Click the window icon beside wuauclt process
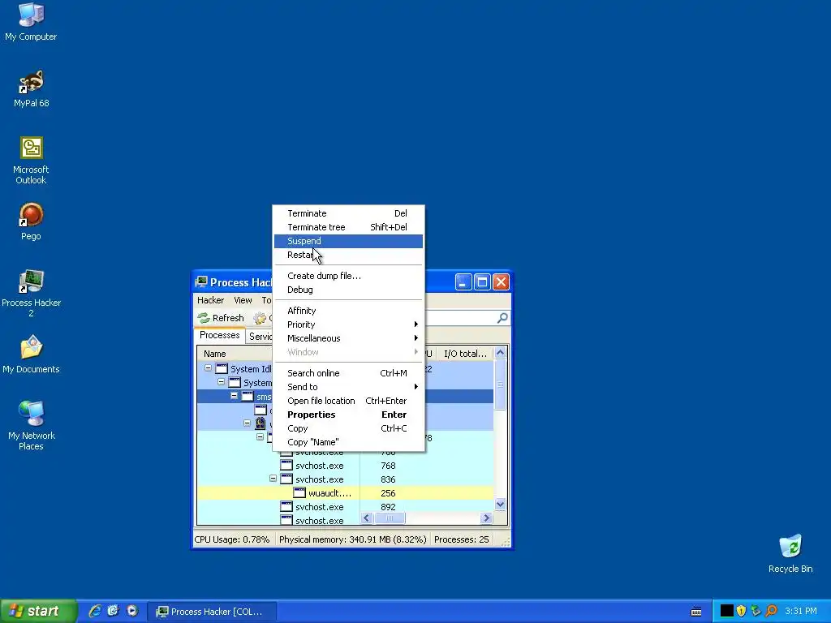Viewport: 831px width, 623px height. point(299,493)
